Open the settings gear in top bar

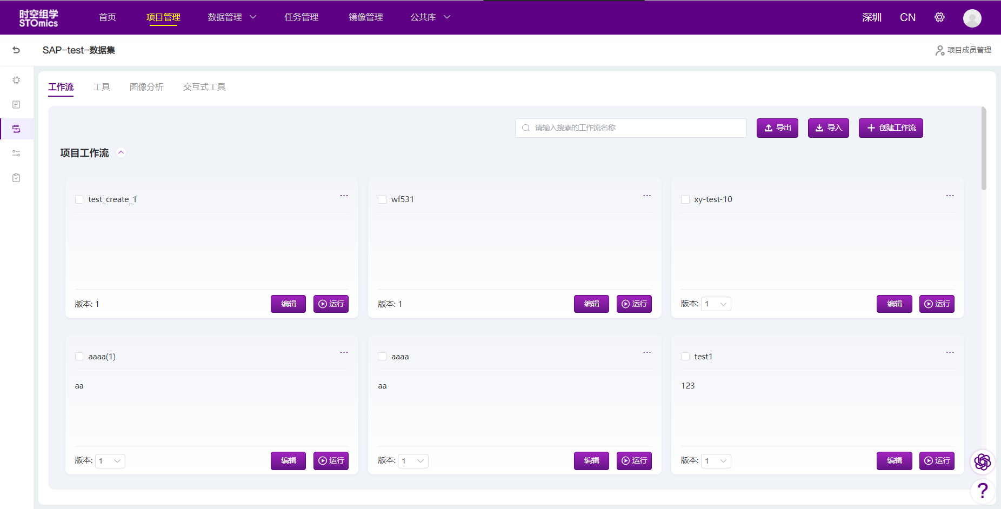(939, 17)
